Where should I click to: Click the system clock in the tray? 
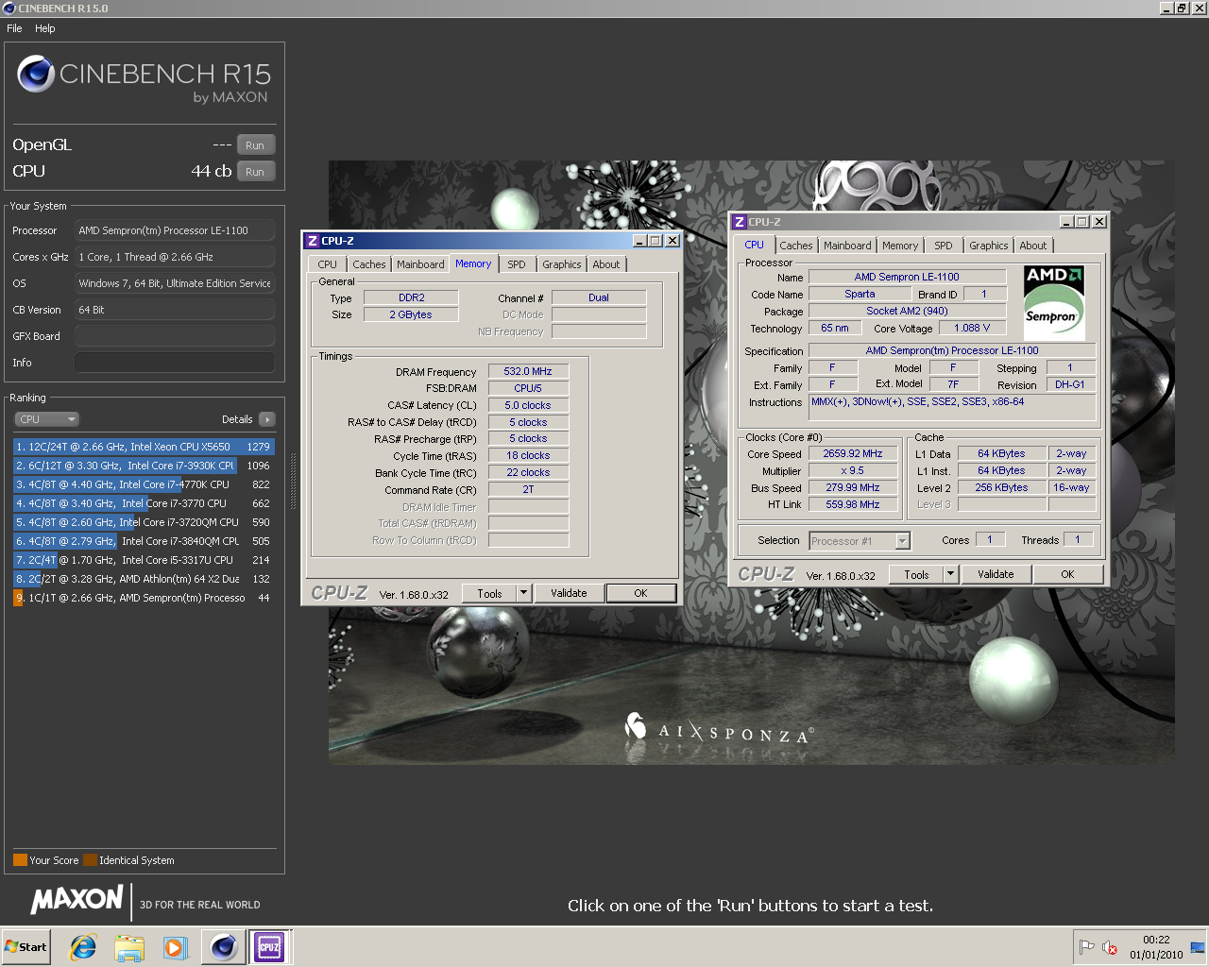pos(1156,947)
